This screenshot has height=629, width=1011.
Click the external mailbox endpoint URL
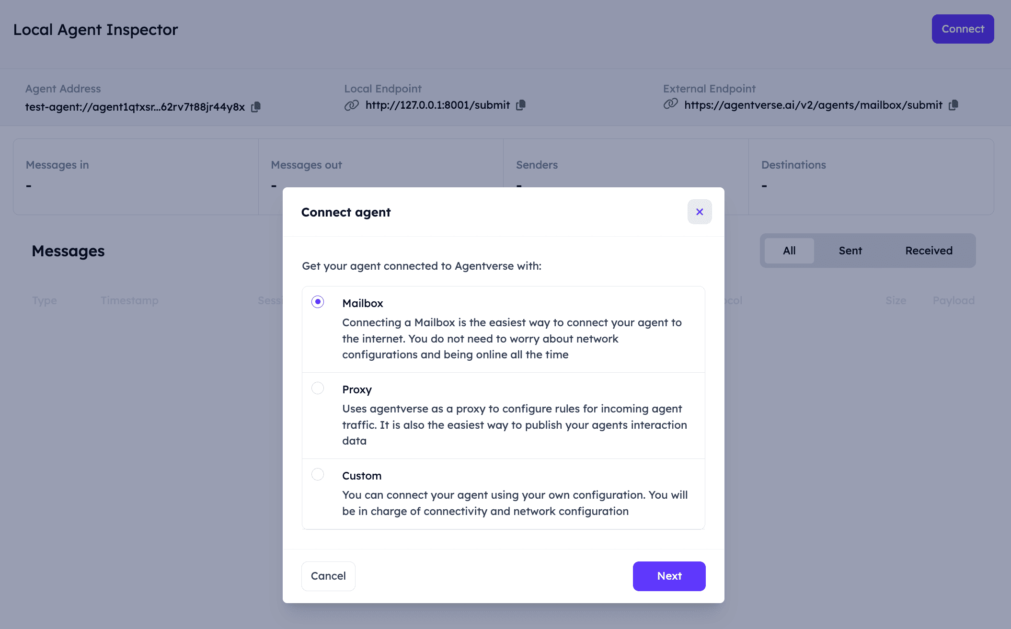(x=813, y=105)
